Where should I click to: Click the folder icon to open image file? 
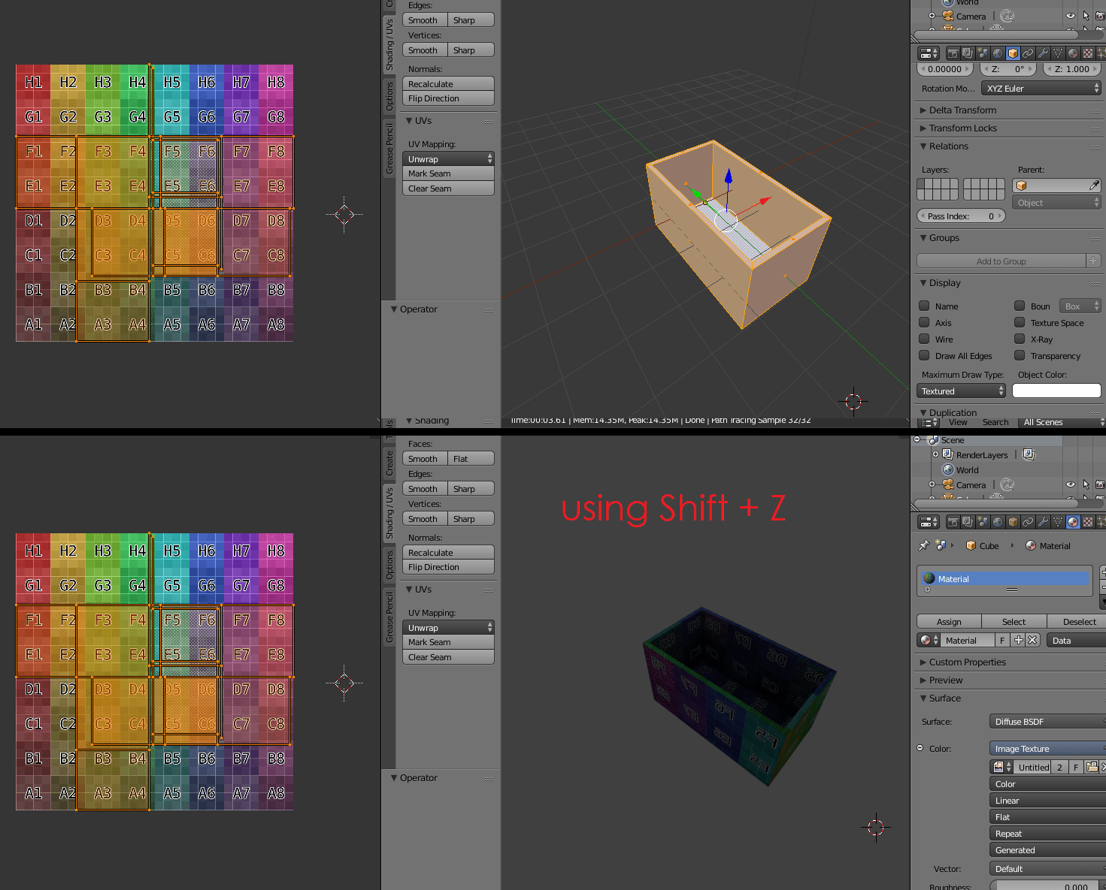click(1092, 767)
